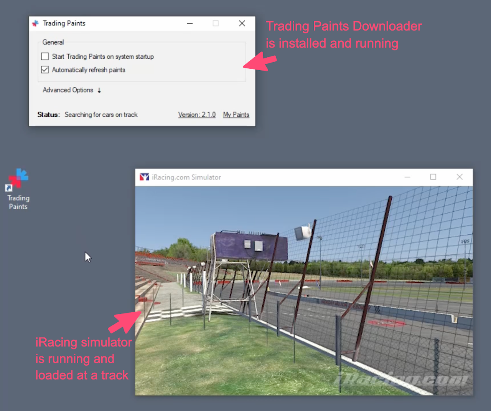Click the Trading Paints window title text
The image size is (491, 411).
64,23
